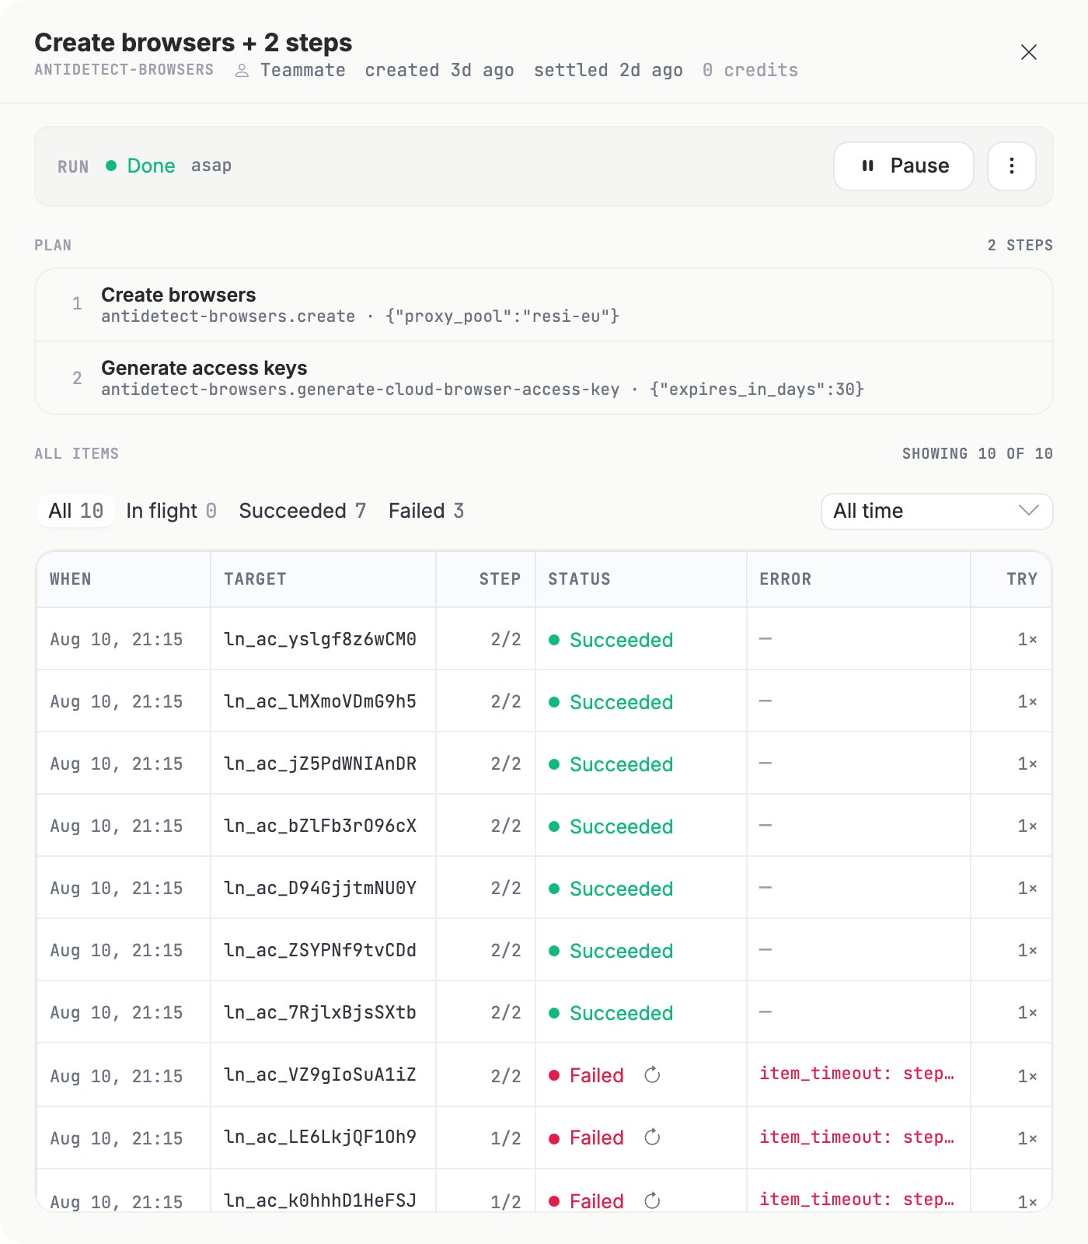
Task: Retry the failed ln_ac_VZ9gIoSuA1iZ item
Action: pyautogui.click(x=652, y=1075)
